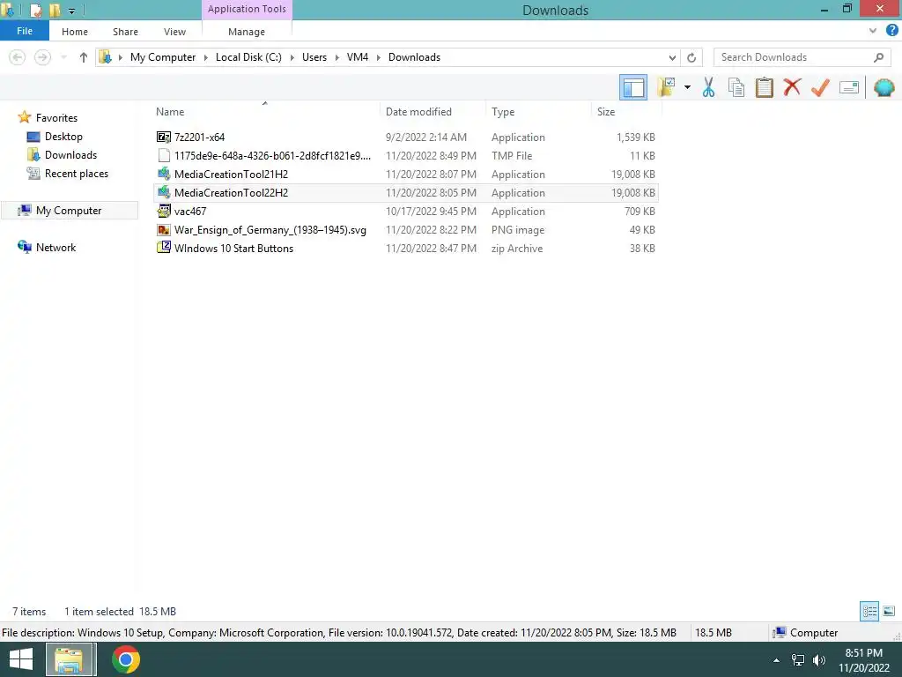
Task: Select the MediaCreationTool22H2 file icon
Action: click(164, 192)
